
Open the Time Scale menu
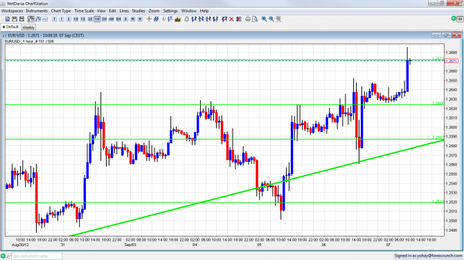pyautogui.click(x=84, y=10)
